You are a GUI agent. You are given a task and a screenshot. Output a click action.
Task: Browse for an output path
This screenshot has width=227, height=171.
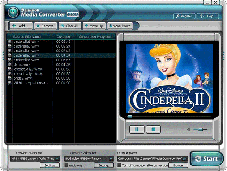[178, 165]
